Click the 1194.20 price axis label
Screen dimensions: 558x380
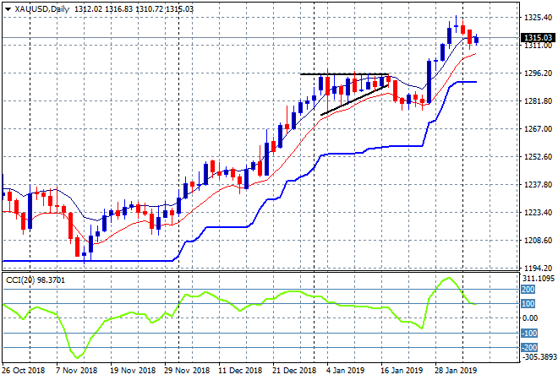[538, 268]
